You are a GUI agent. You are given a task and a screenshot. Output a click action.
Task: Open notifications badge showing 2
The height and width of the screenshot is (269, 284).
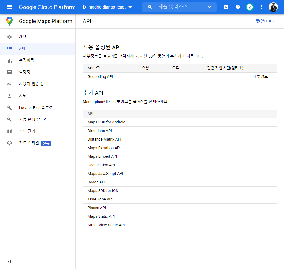point(250,7)
